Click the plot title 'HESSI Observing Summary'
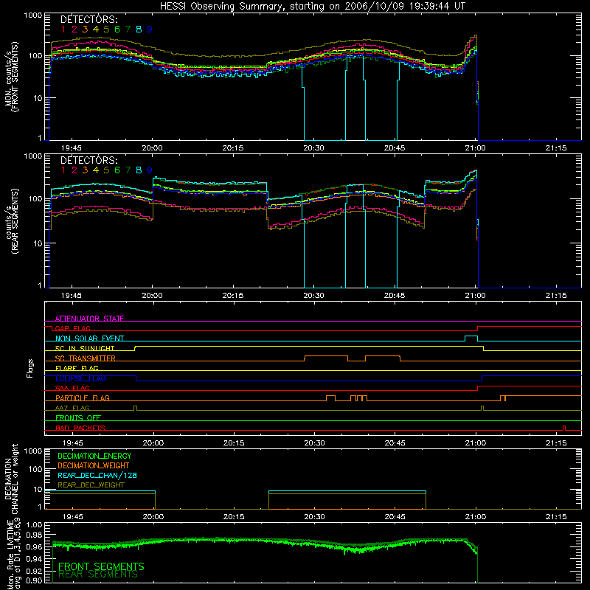590x590 pixels. coord(223,7)
